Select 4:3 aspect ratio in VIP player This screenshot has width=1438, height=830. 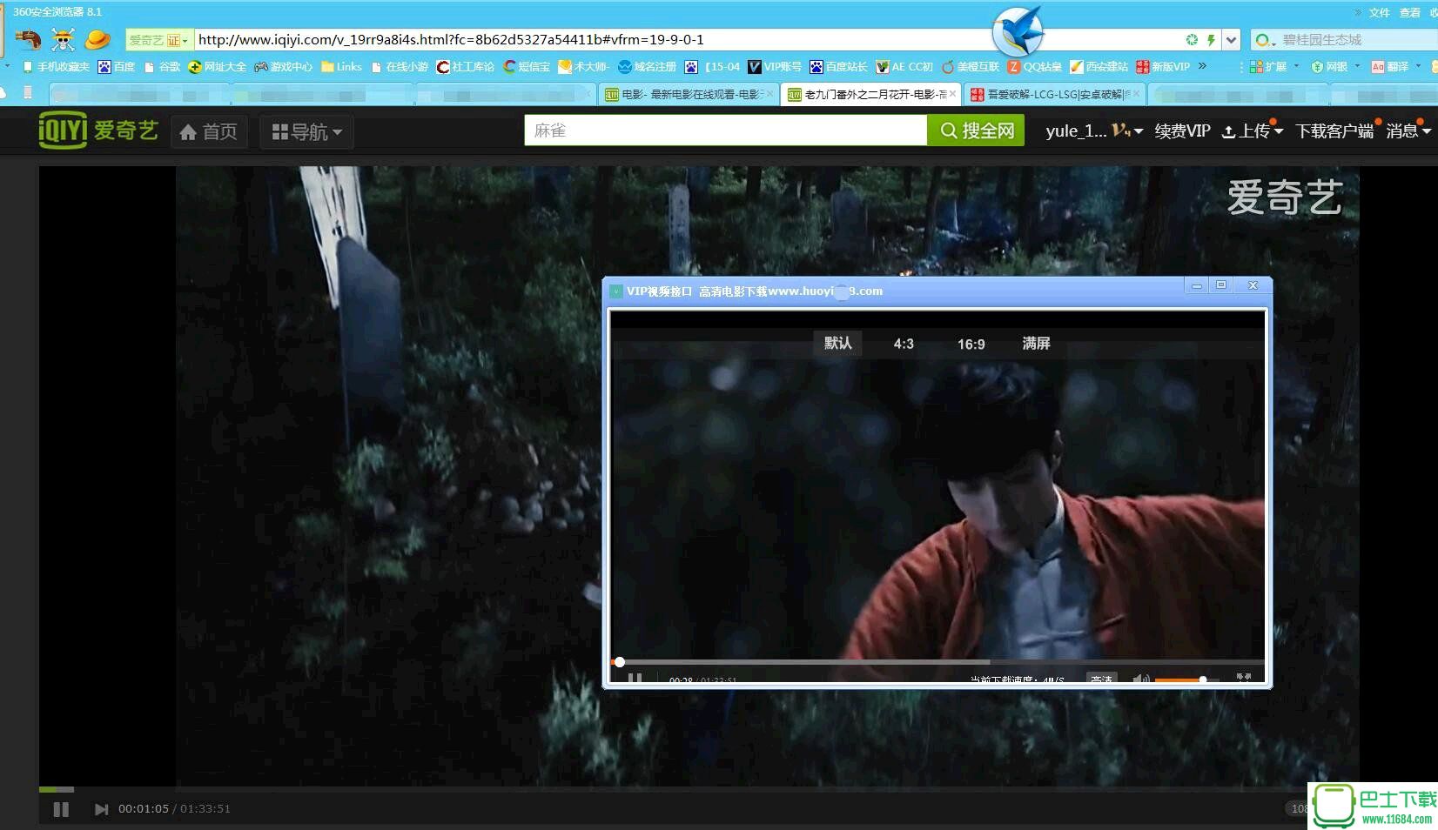coord(904,344)
